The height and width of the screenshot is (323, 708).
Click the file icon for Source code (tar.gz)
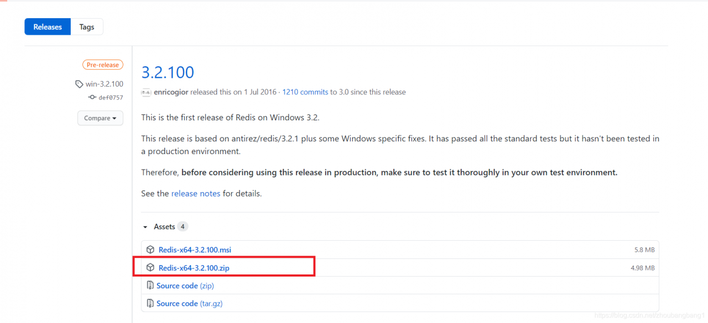coord(150,303)
